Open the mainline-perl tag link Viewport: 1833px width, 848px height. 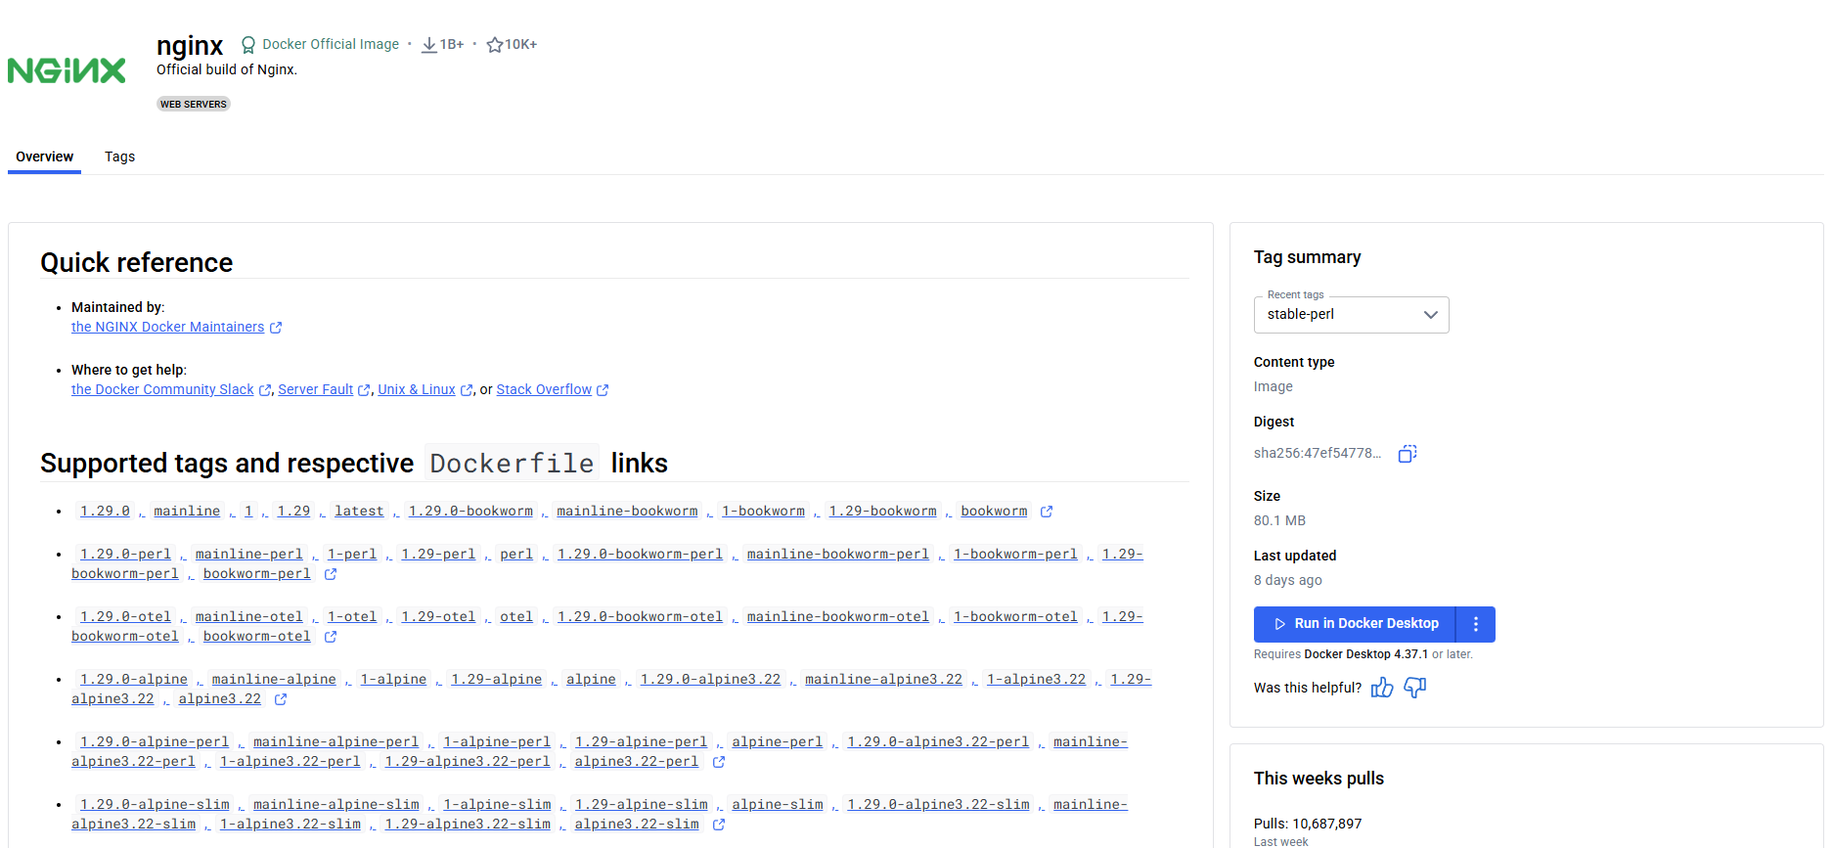248,554
